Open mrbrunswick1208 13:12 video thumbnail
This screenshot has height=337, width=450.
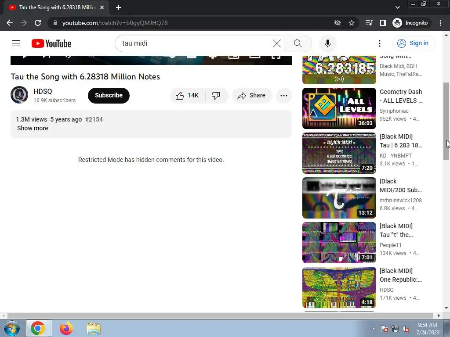[x=339, y=198]
